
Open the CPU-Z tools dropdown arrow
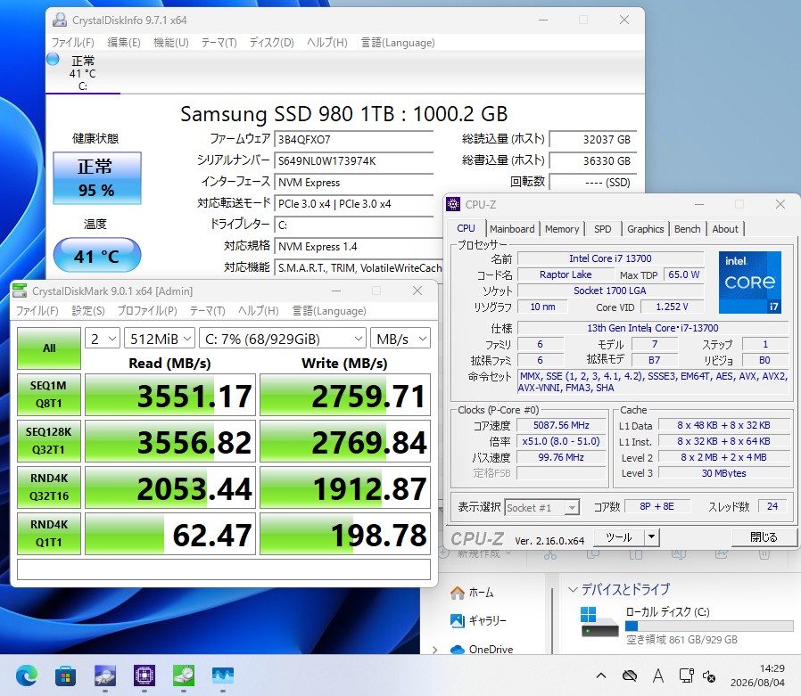tap(651, 536)
